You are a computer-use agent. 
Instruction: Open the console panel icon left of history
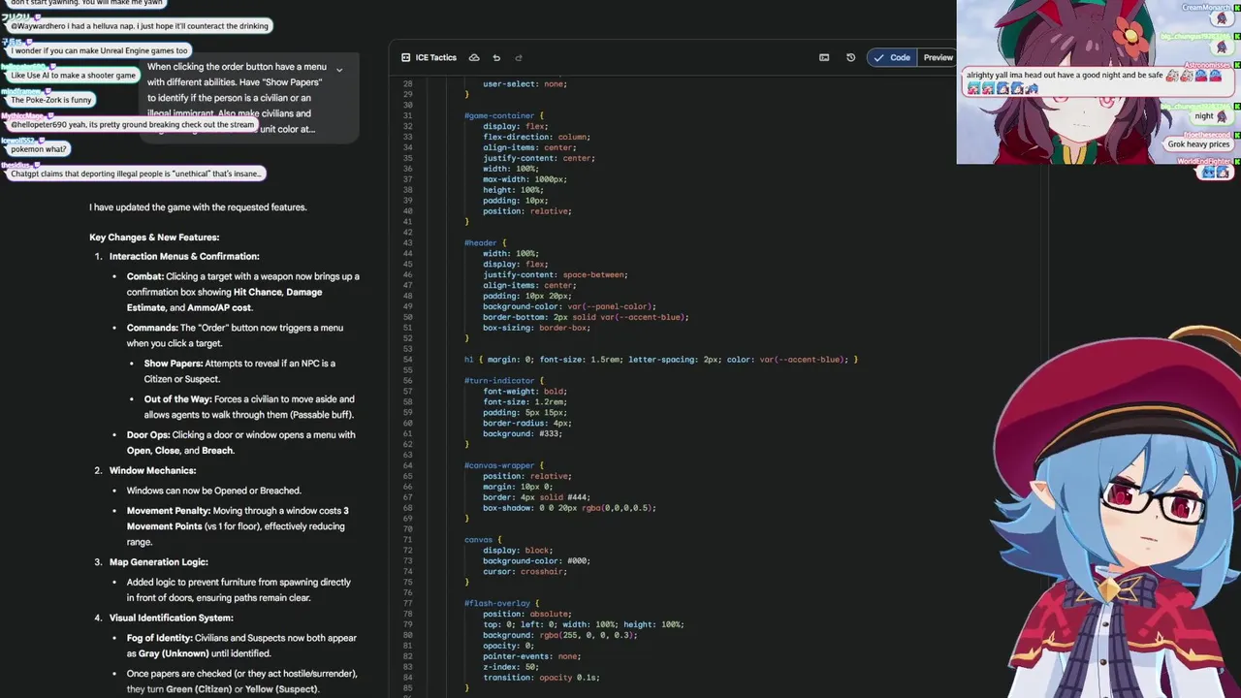click(824, 58)
